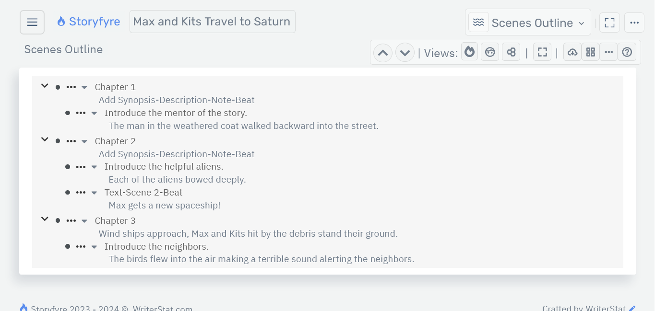Click the story title field
Viewport: 655px width, 311px height.
click(212, 22)
